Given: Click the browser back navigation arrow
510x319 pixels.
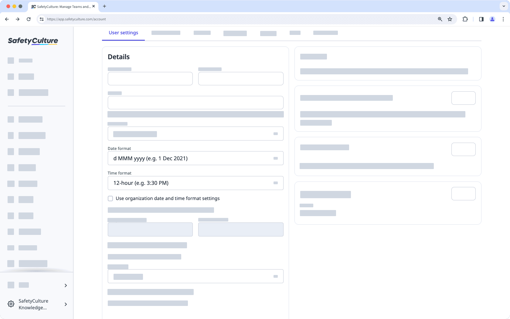Looking at the screenshot, I should pyautogui.click(x=7, y=19).
